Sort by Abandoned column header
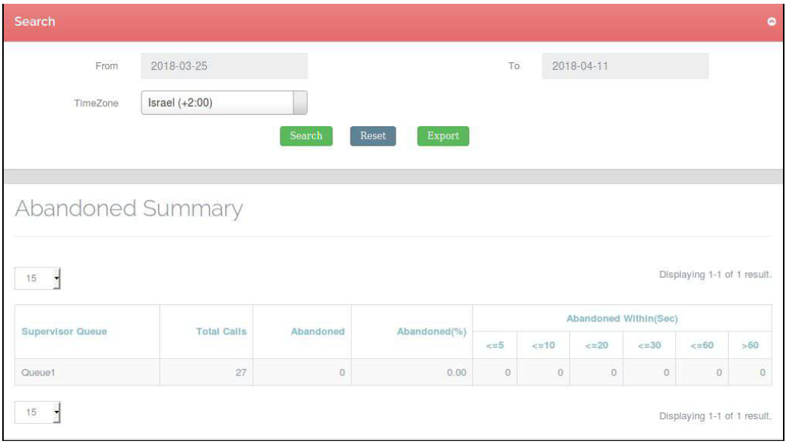789x444 pixels. click(x=317, y=331)
